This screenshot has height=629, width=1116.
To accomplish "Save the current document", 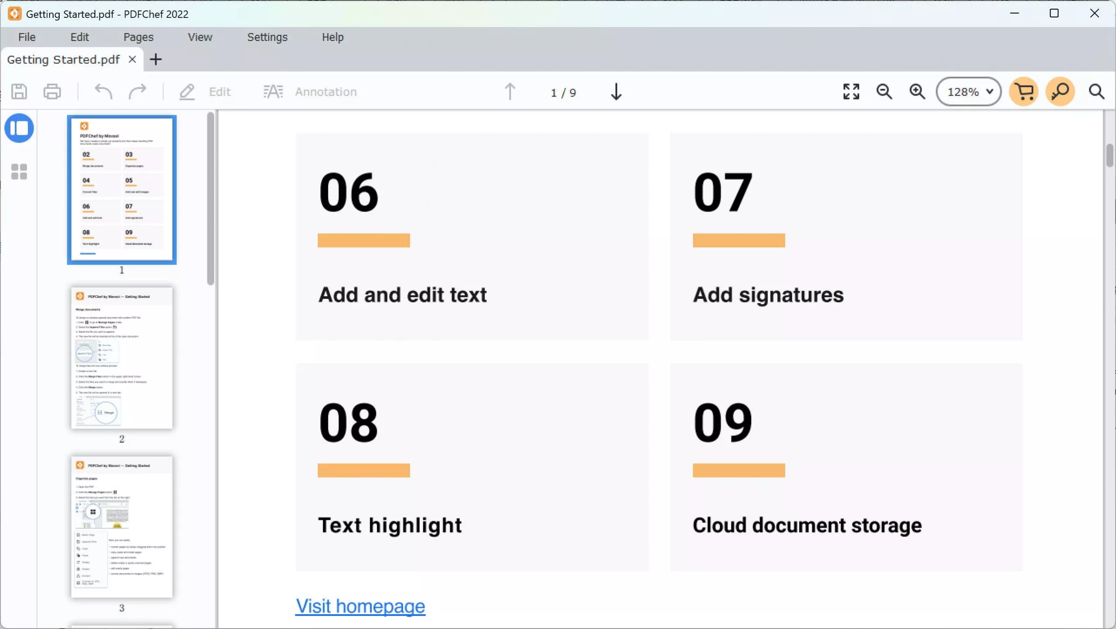I will pyautogui.click(x=18, y=92).
